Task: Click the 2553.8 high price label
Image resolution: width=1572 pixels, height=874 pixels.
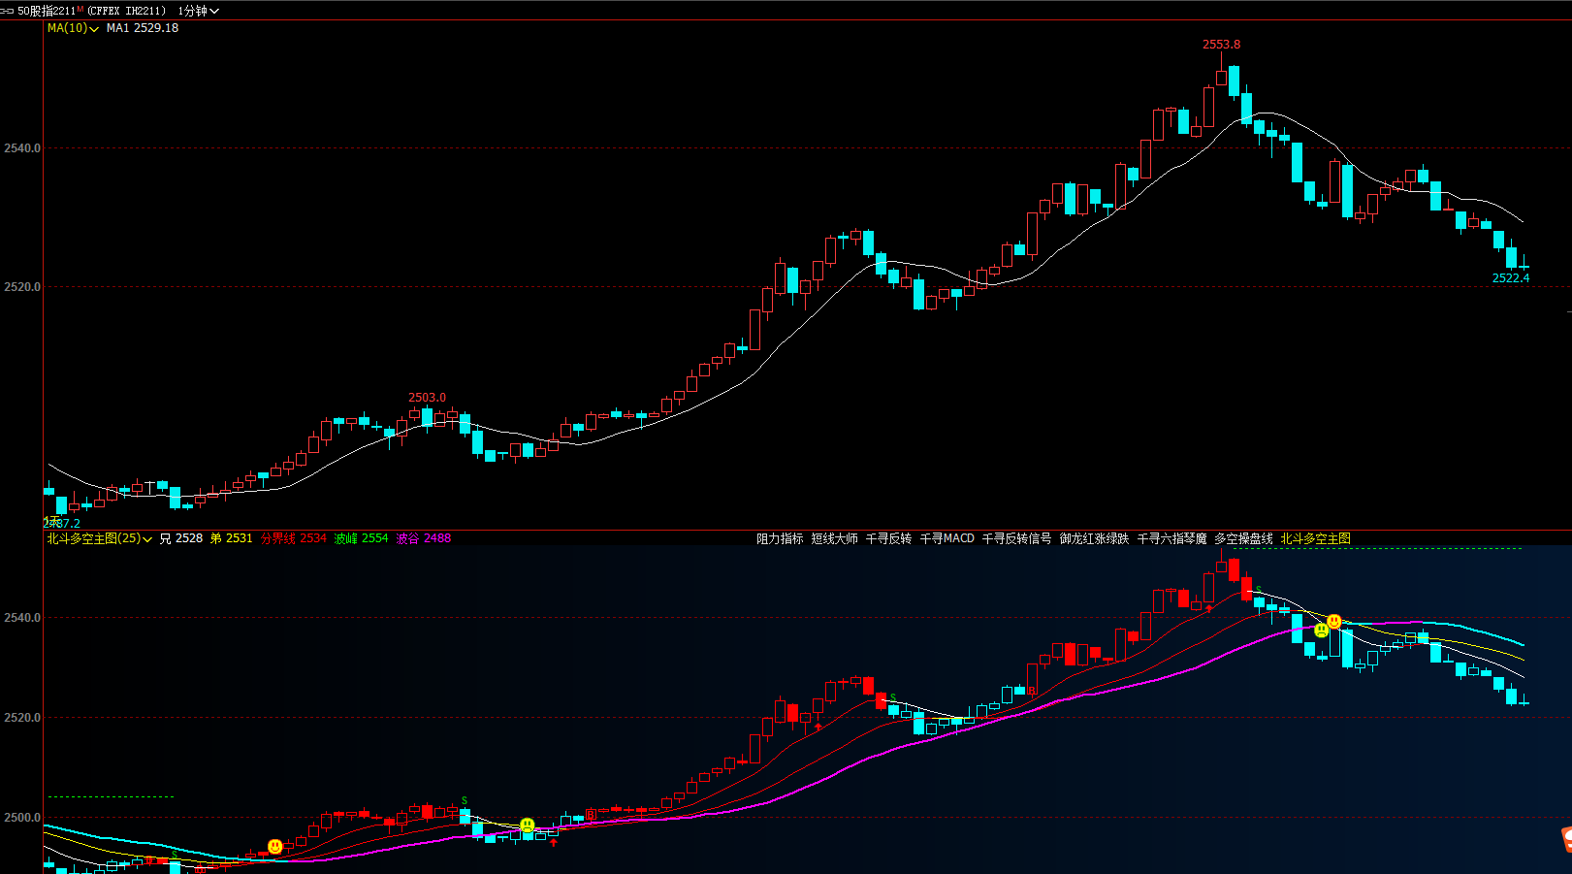Action: pos(1221,45)
